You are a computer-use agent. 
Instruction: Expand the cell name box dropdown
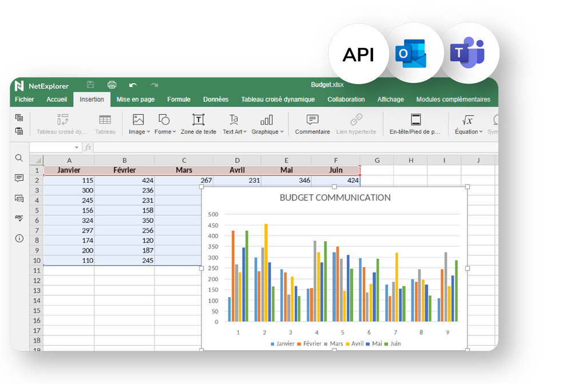tap(77, 147)
